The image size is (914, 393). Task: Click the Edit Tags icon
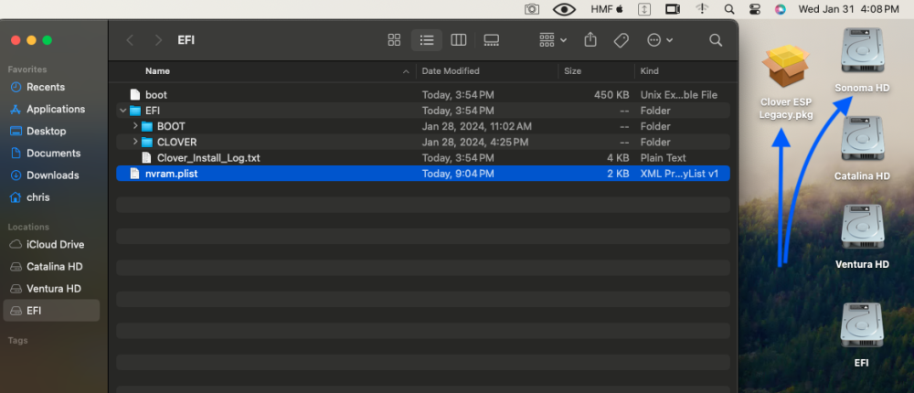coord(621,40)
